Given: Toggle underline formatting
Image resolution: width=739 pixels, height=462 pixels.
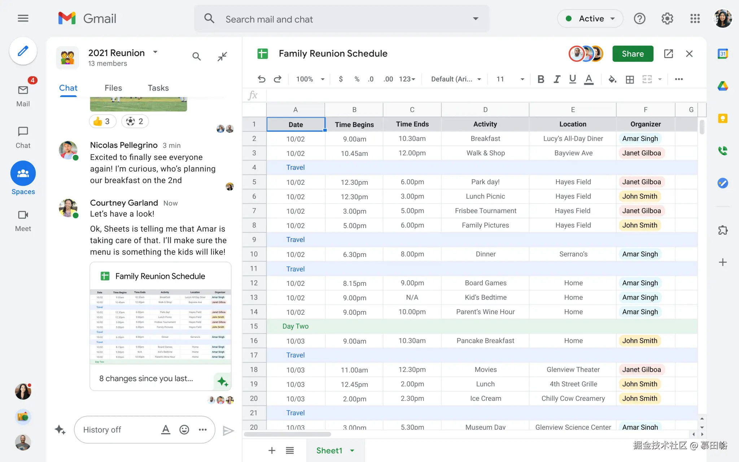Looking at the screenshot, I should (572, 79).
